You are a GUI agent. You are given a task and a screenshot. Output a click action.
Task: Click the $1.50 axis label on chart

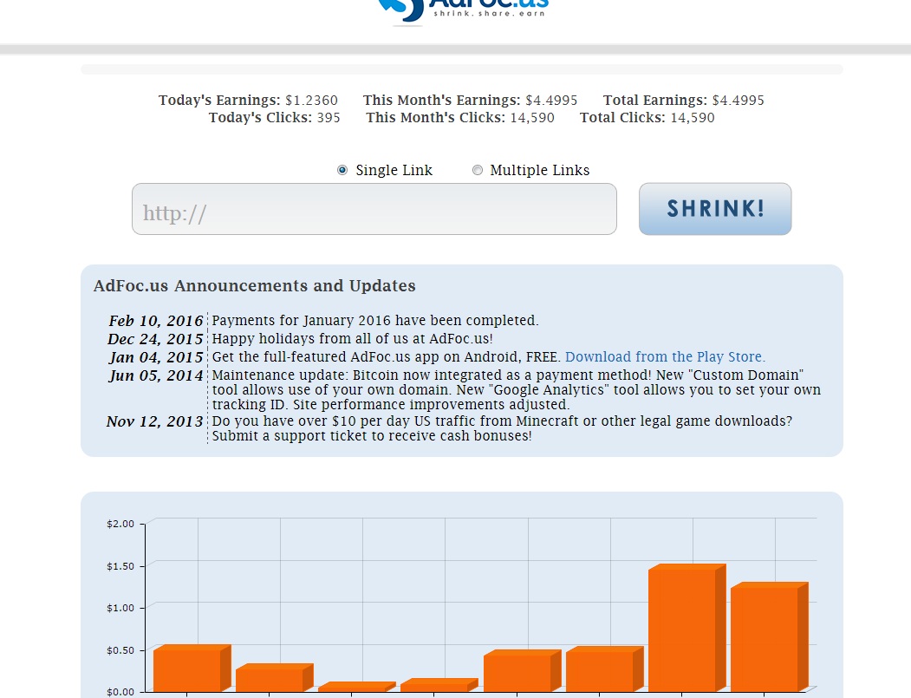pos(120,566)
